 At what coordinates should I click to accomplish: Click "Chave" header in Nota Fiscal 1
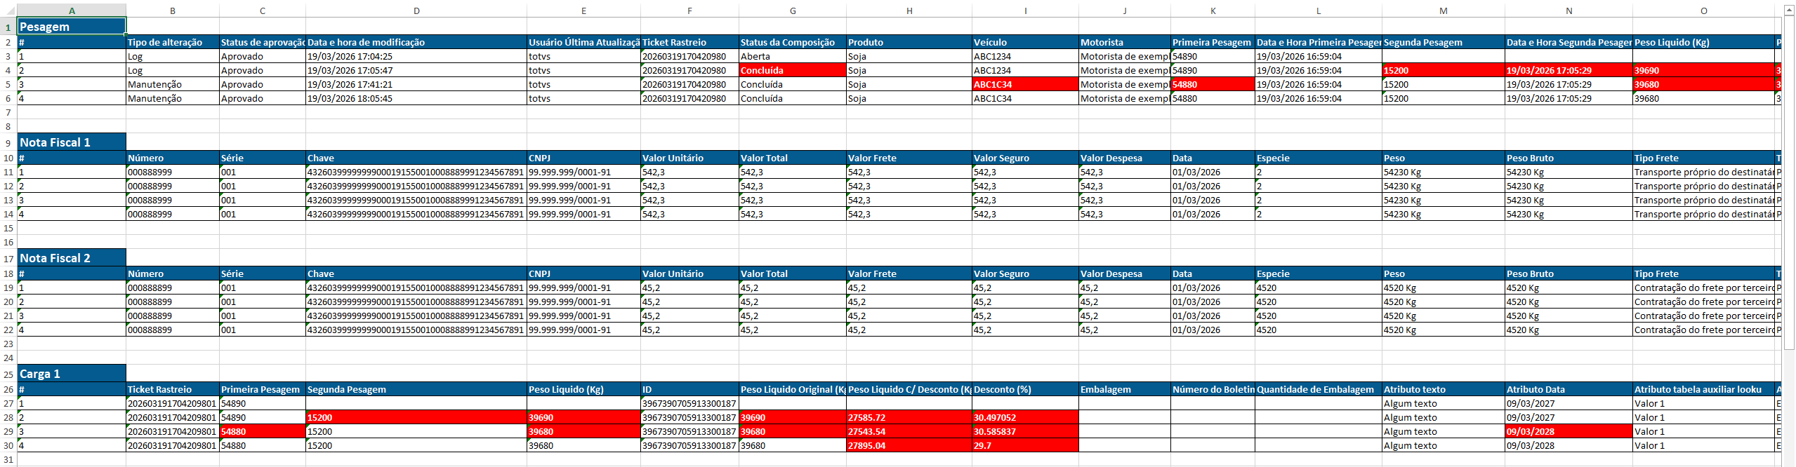[416, 158]
